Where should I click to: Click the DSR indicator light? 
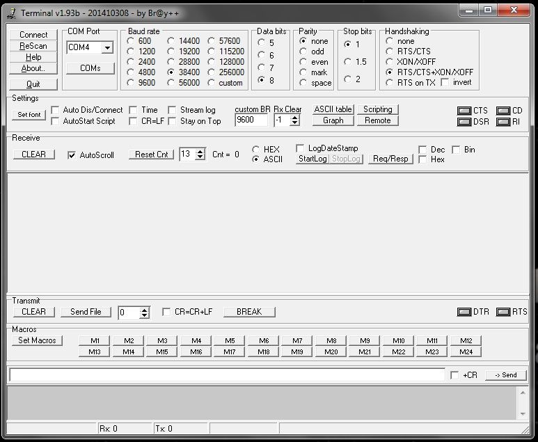click(x=464, y=122)
